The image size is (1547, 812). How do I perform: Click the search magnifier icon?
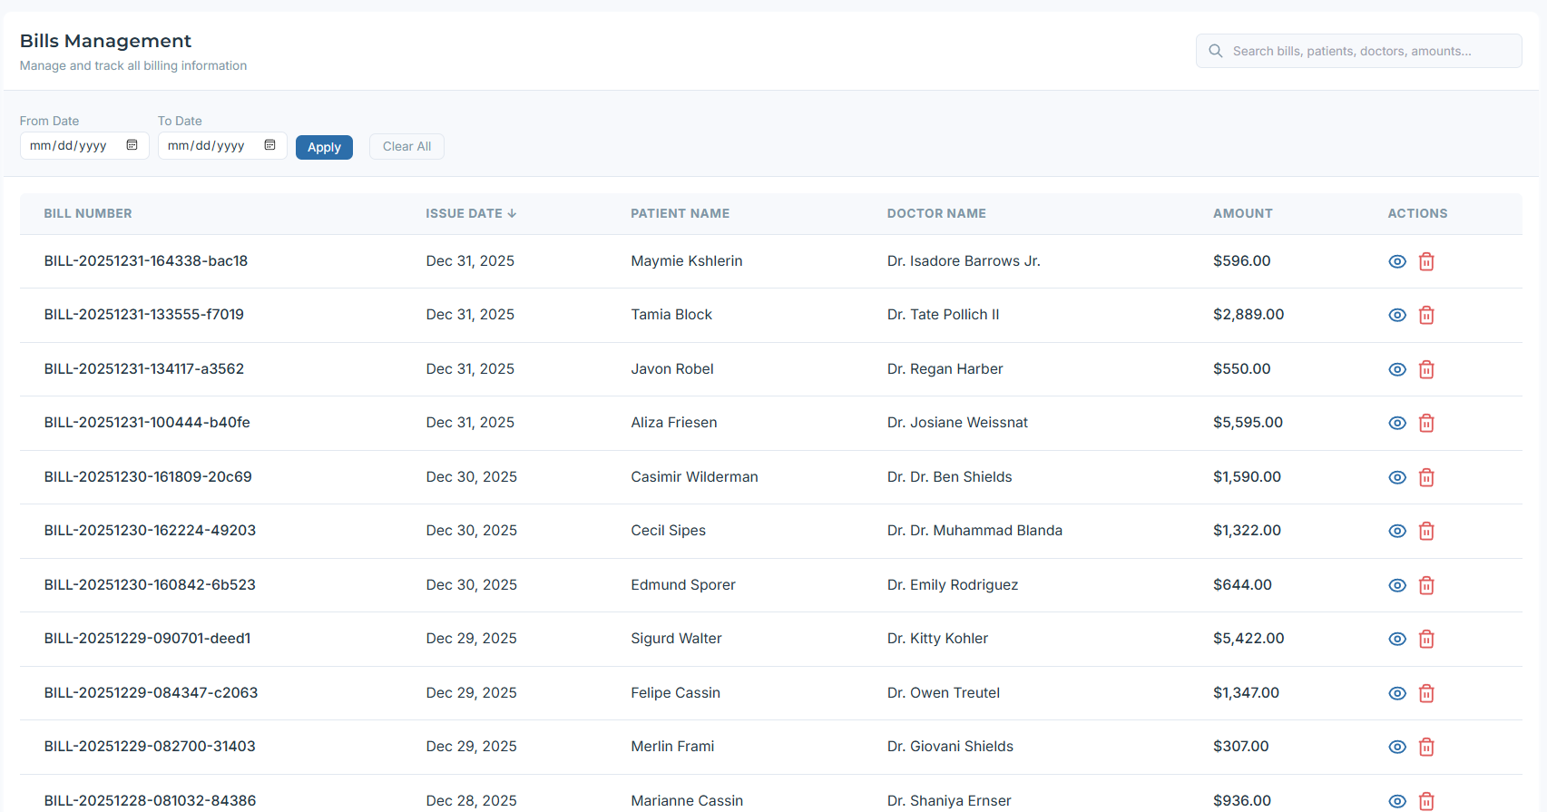1216,51
